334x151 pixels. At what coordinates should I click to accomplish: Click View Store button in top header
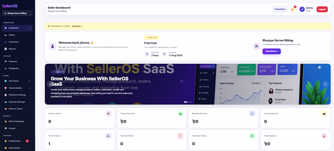click(280, 9)
